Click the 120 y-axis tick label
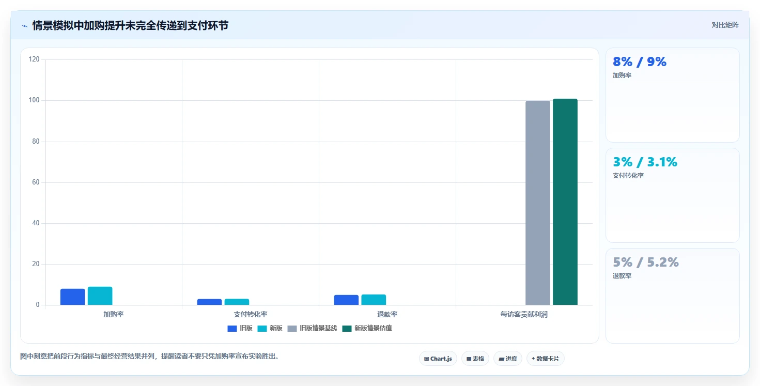This screenshot has height=386, width=760. (34, 59)
